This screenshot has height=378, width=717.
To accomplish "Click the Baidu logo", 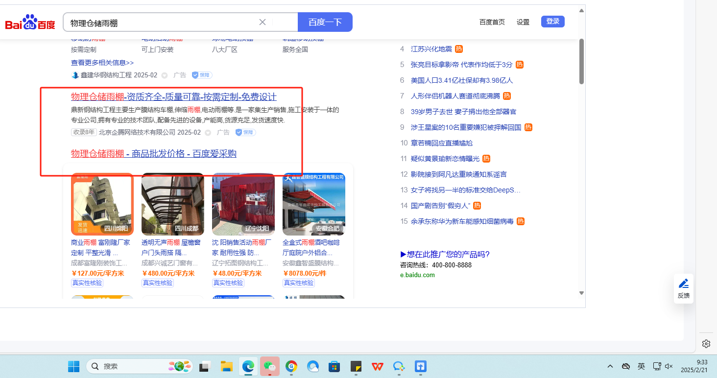I will click(x=30, y=23).
